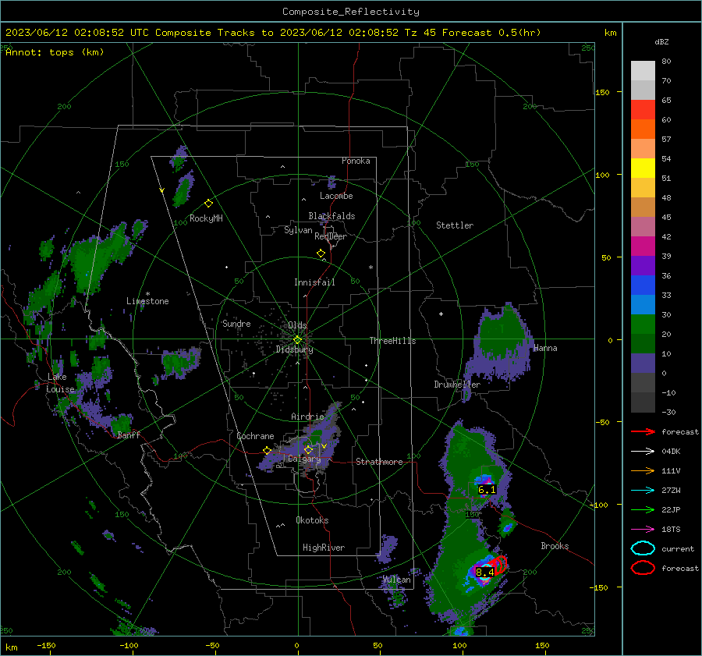Click the Stettler city label
Image resolution: width=702 pixels, height=656 pixels.
tap(455, 225)
